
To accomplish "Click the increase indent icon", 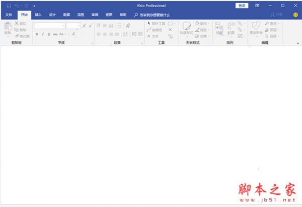I will 140,34.
